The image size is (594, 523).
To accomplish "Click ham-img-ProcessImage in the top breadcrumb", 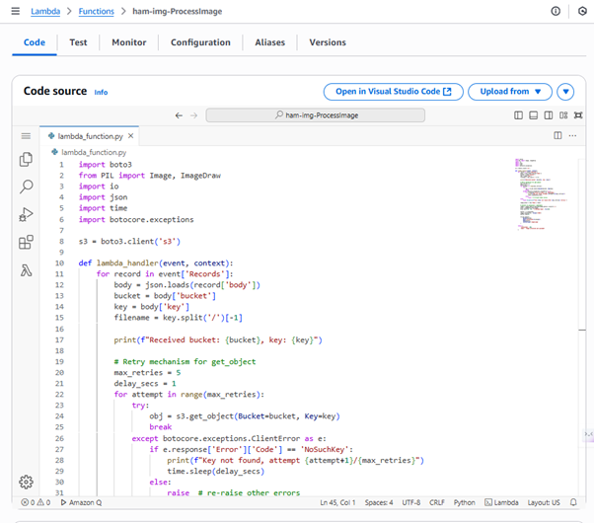I will pyautogui.click(x=177, y=12).
